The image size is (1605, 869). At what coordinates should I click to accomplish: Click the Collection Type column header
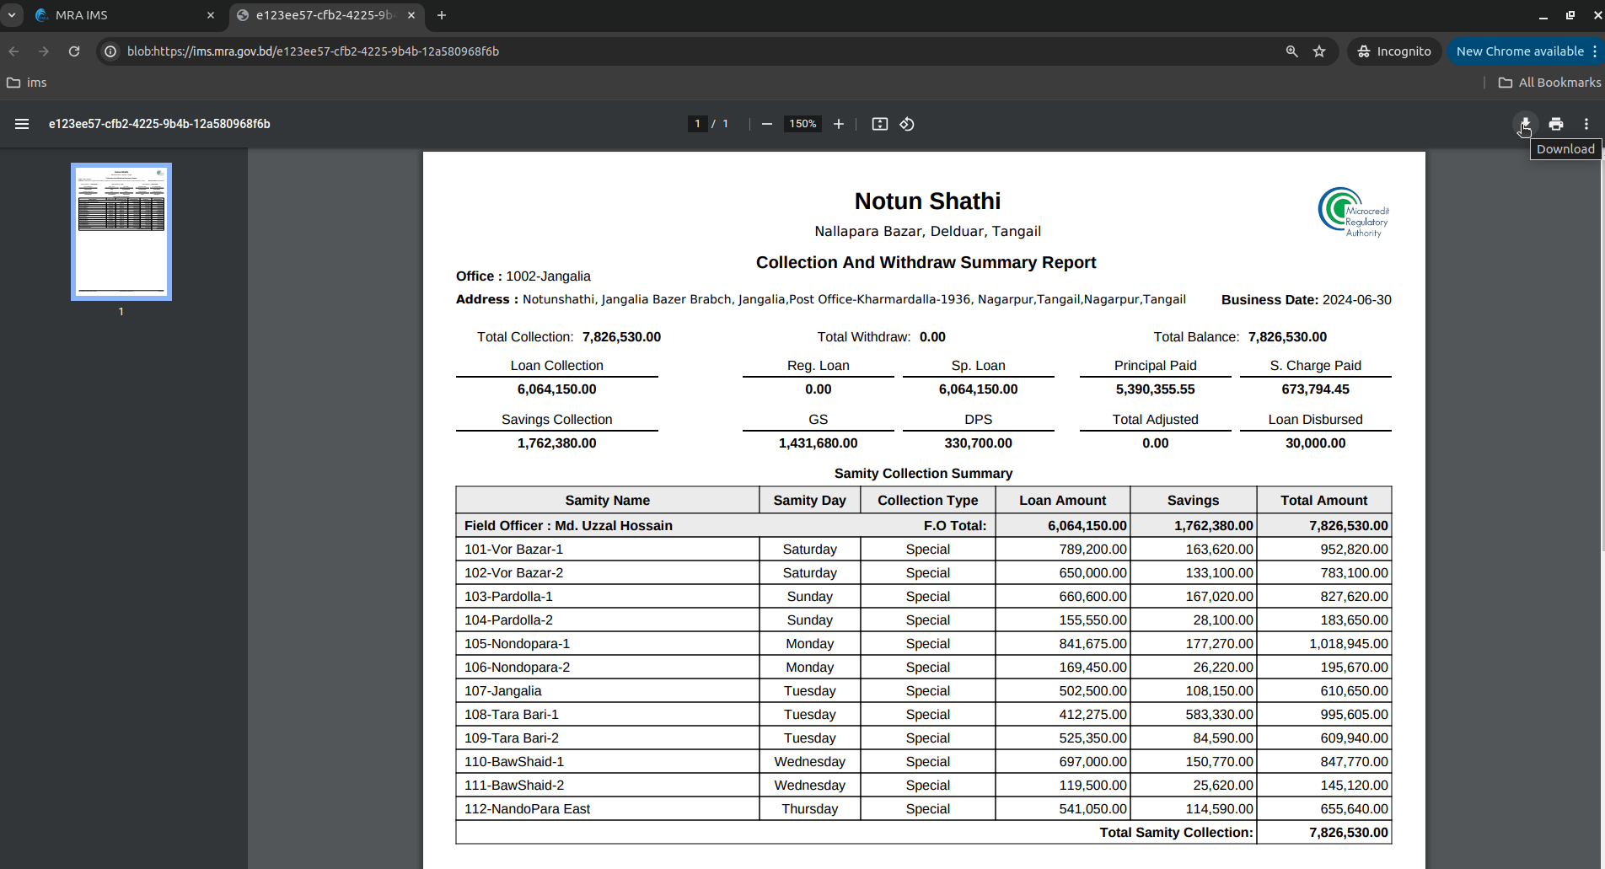[927, 500]
